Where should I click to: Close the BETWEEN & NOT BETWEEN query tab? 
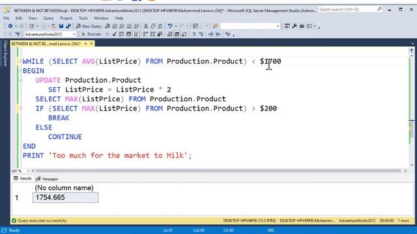[91, 44]
